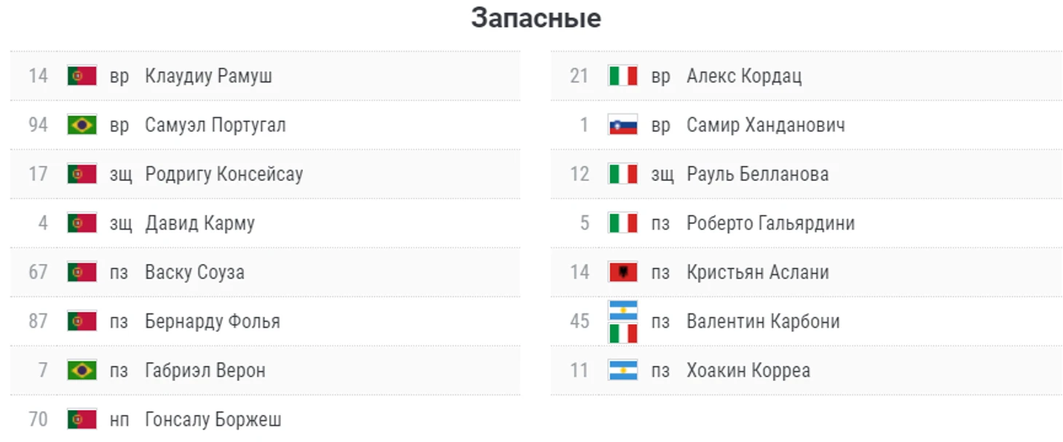Click Argentina flag beside Хоакин Корреа

(623, 370)
